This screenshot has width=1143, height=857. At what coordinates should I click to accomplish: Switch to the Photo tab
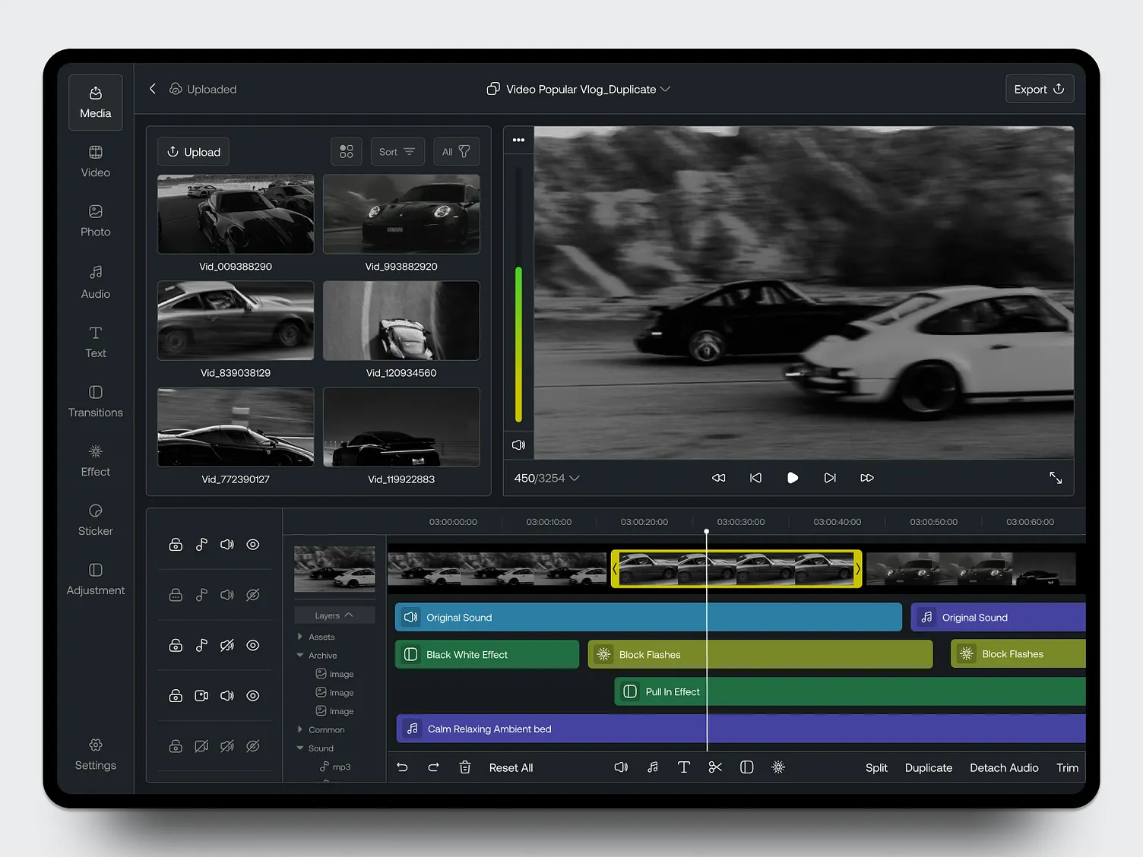coord(95,220)
